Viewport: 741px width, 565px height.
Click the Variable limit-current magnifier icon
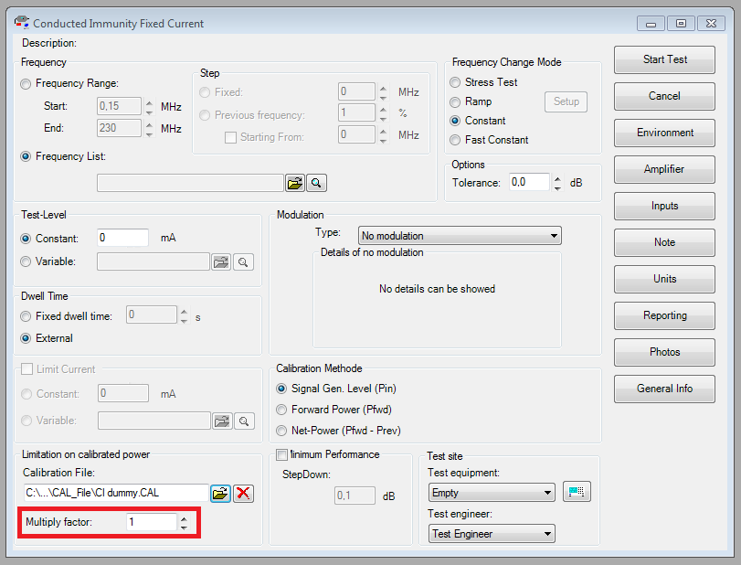(x=242, y=421)
